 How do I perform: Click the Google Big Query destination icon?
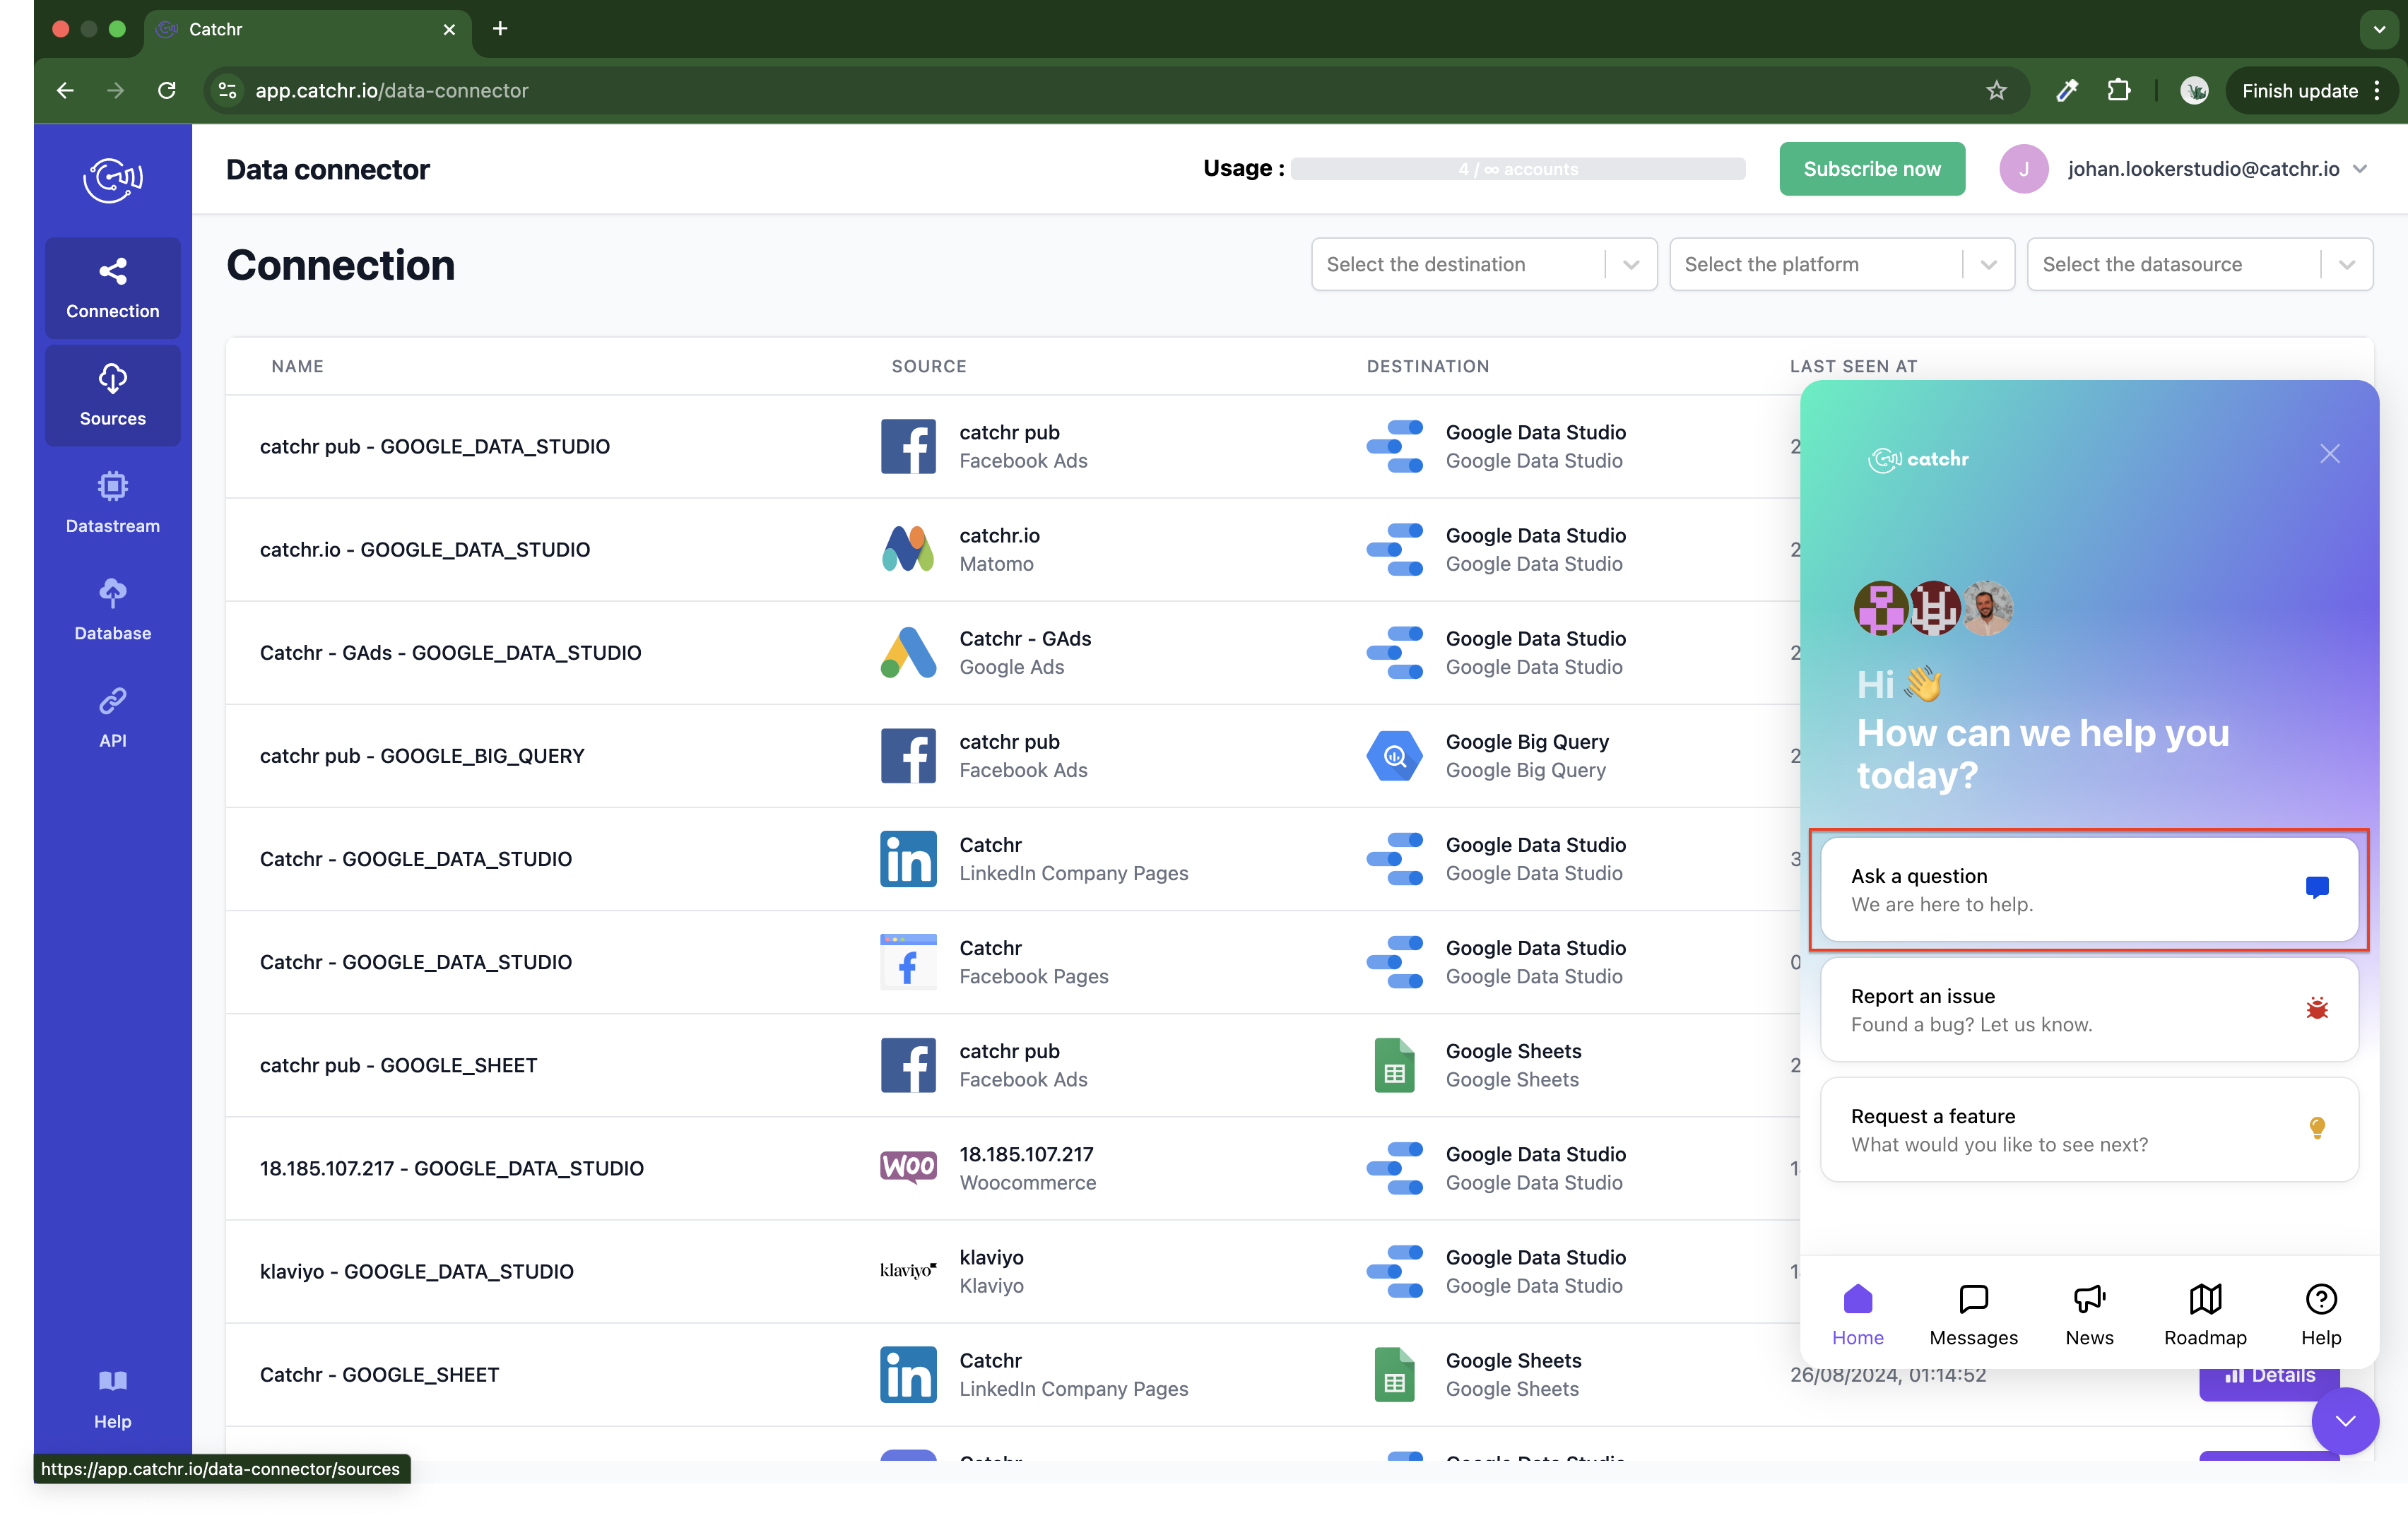tap(1394, 755)
